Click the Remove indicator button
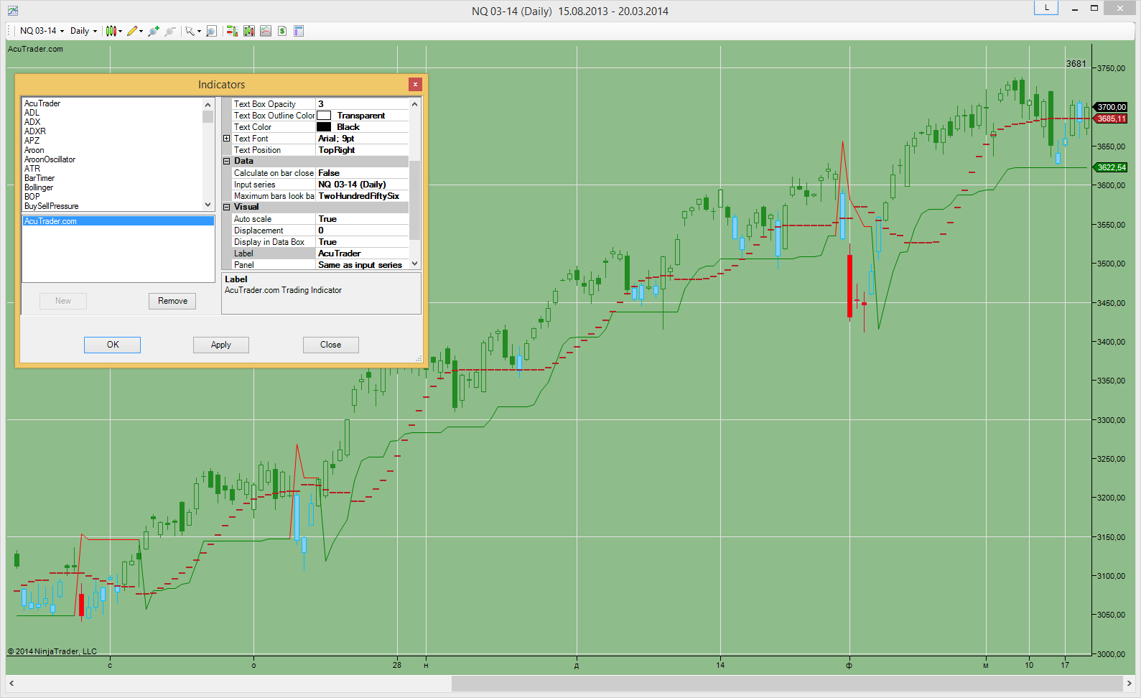 (172, 301)
